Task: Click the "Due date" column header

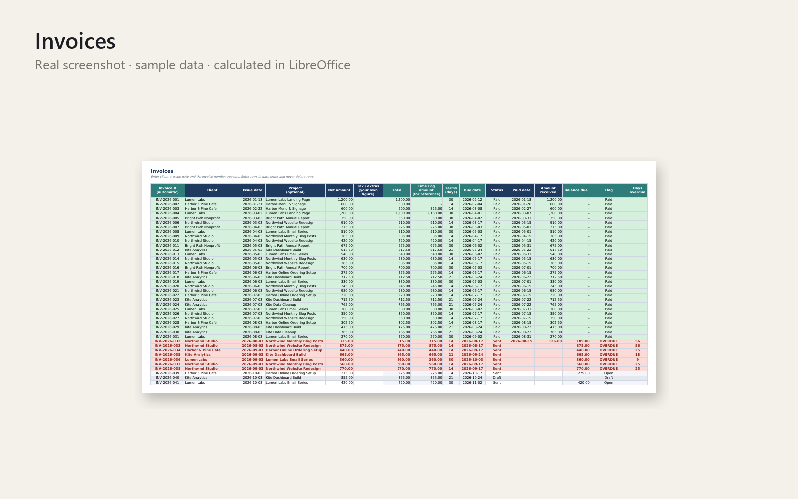Action: [x=472, y=190]
